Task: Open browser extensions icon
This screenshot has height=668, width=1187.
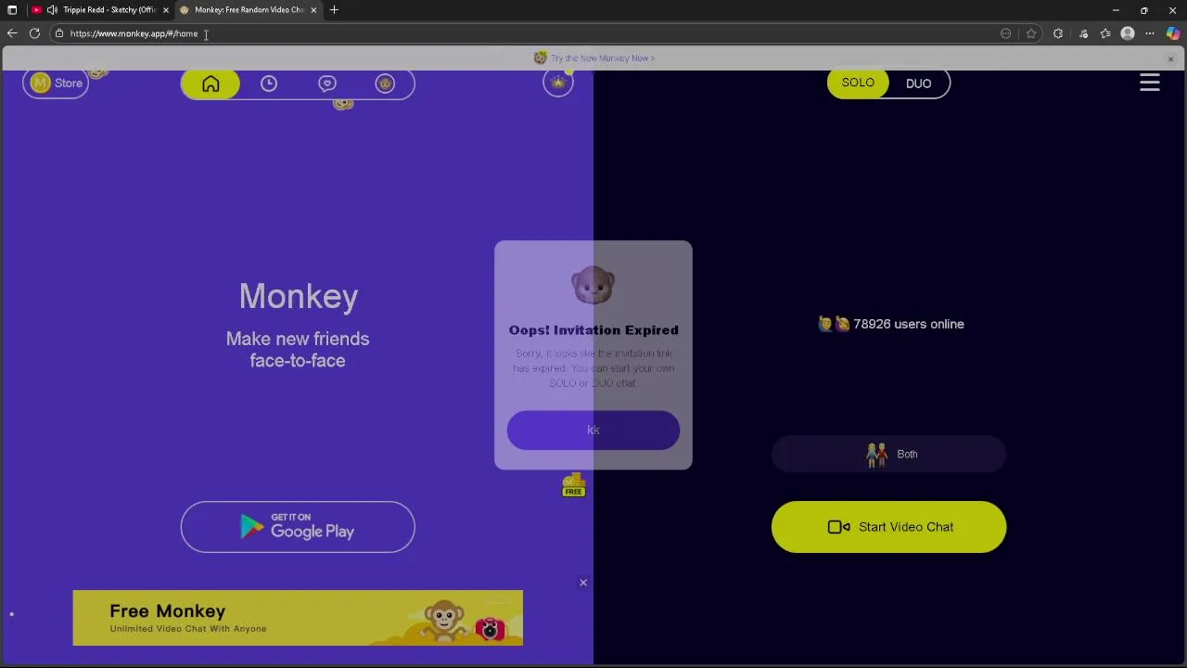Action: coord(1058,33)
